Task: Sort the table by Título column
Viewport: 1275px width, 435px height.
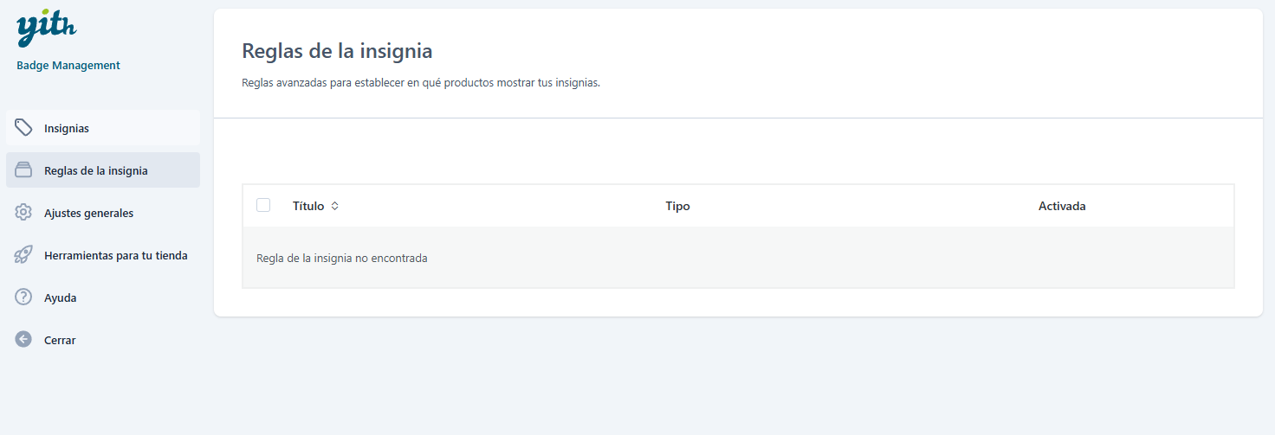Action: coord(308,206)
